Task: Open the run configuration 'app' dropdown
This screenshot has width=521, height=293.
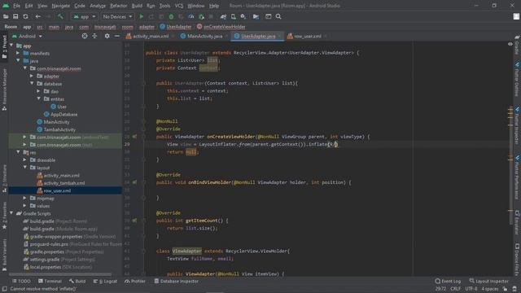Action: 85,16
